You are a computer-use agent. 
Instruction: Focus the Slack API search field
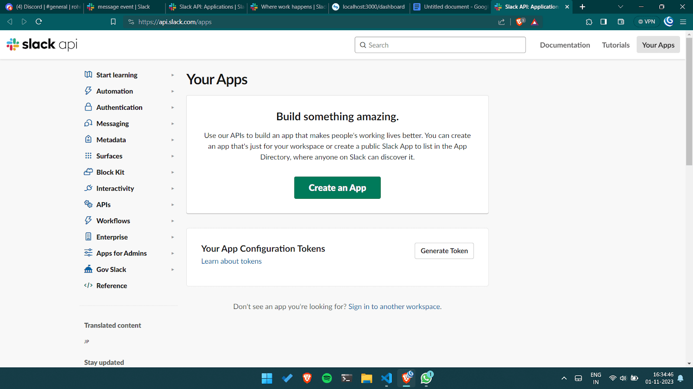coord(440,45)
